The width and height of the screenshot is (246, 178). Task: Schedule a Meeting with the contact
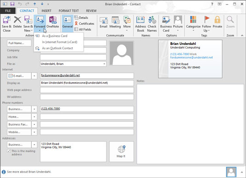[115, 22]
